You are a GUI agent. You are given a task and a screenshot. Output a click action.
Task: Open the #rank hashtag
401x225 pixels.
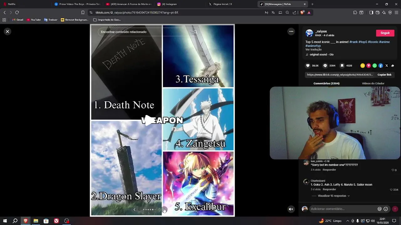(353, 42)
